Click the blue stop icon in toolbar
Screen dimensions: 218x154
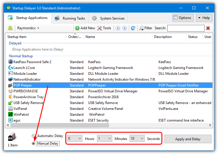pyautogui.click(x=125, y=28)
